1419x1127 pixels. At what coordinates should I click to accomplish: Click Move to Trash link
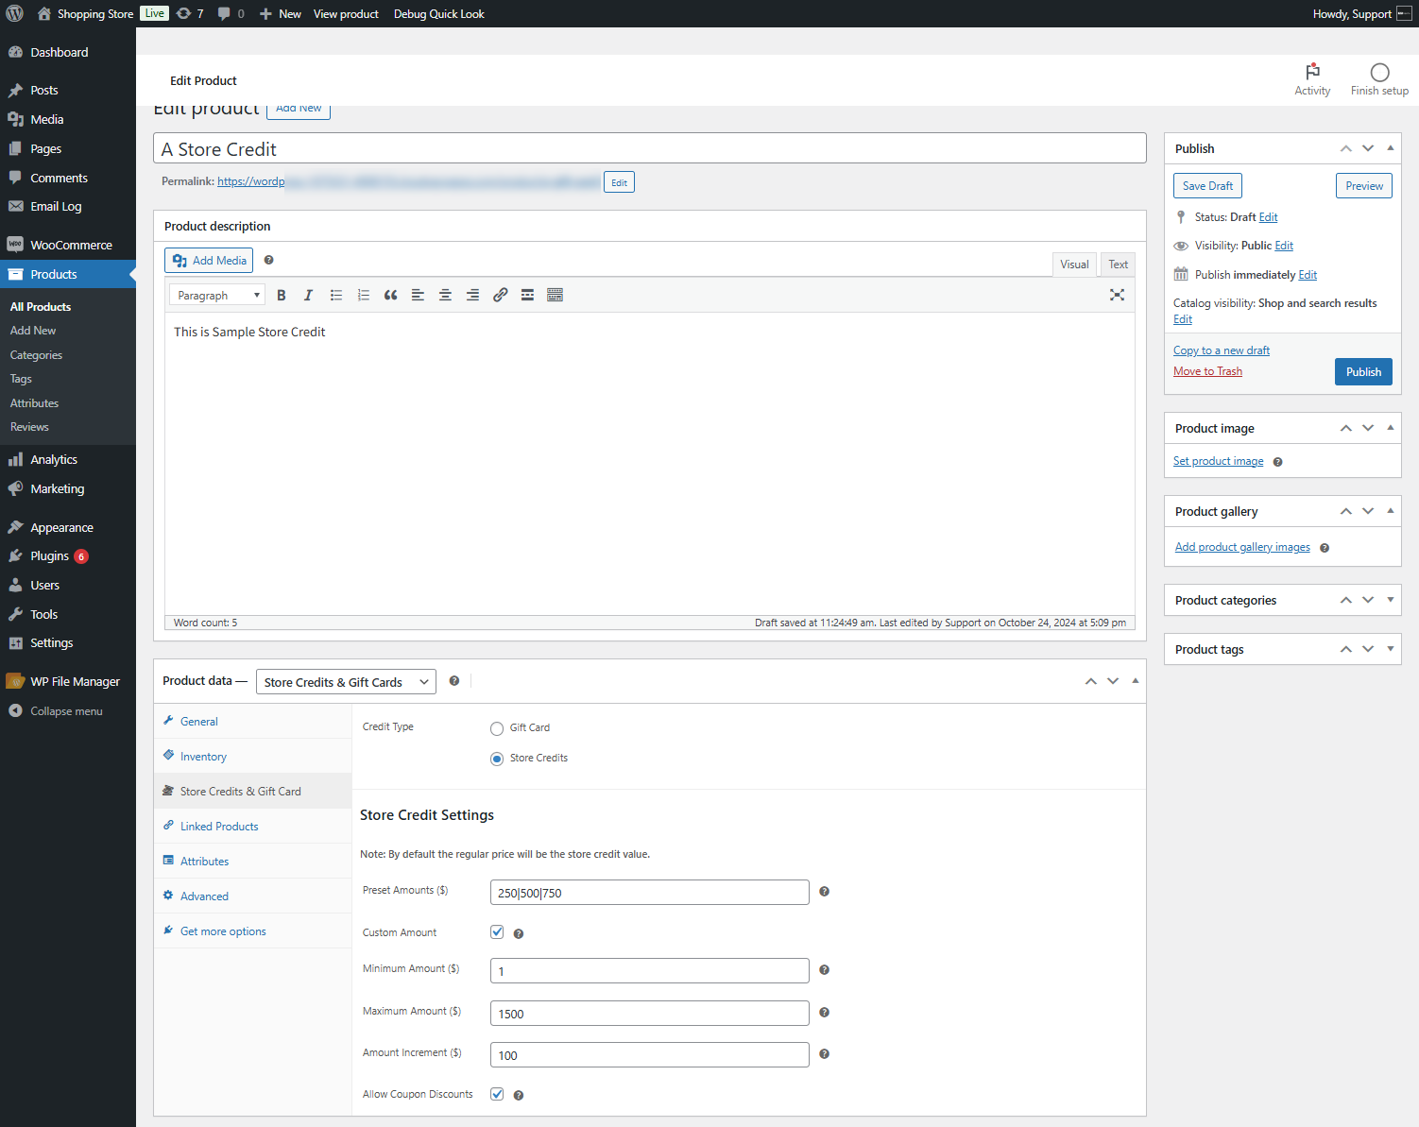(1207, 371)
